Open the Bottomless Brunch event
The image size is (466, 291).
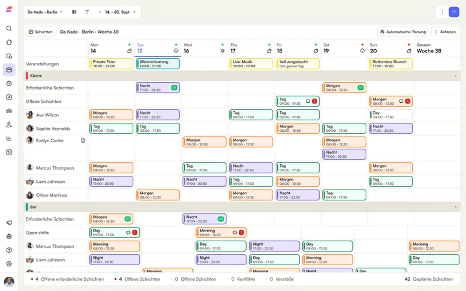click(391, 64)
